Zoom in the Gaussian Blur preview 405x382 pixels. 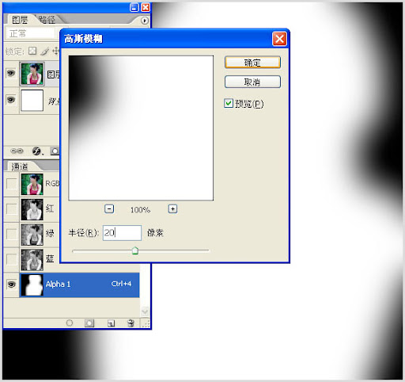point(172,209)
